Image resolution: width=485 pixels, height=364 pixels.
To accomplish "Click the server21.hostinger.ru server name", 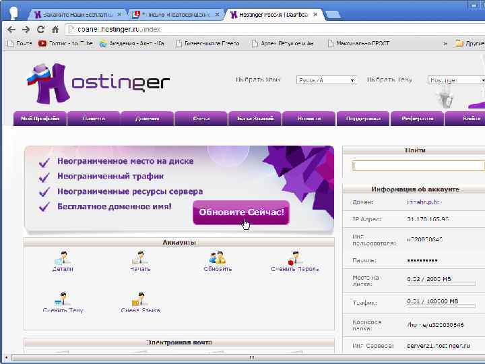I will [x=439, y=346].
